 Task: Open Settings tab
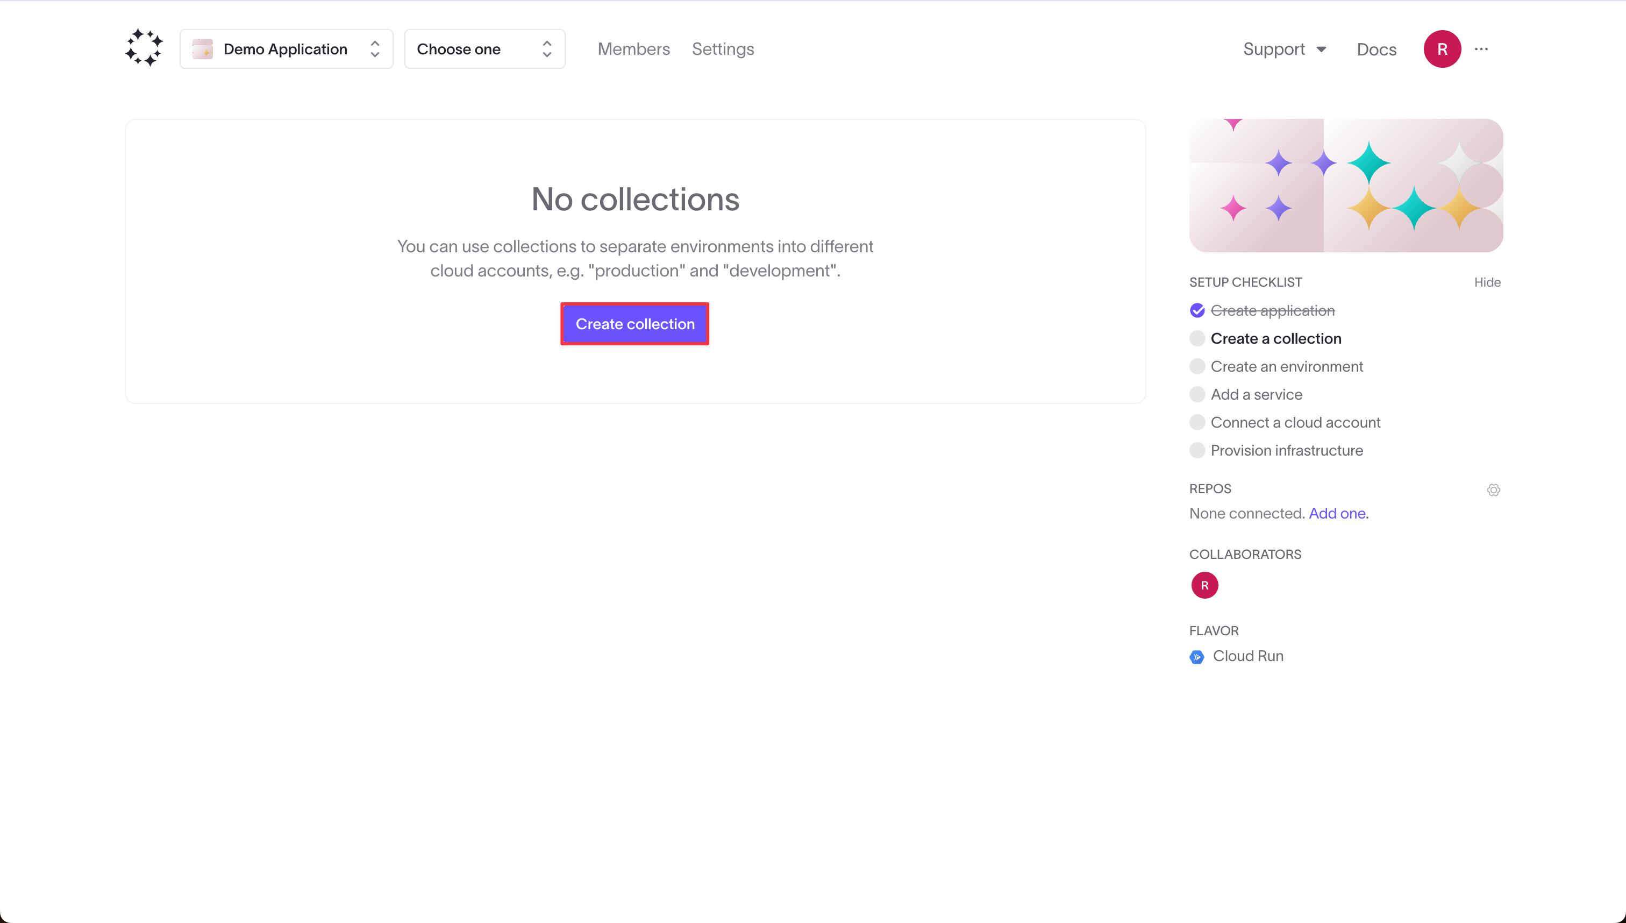pyautogui.click(x=723, y=49)
